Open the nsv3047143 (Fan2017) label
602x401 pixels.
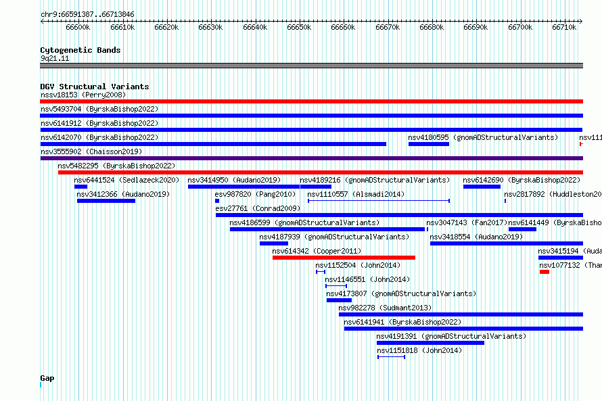[467, 222]
